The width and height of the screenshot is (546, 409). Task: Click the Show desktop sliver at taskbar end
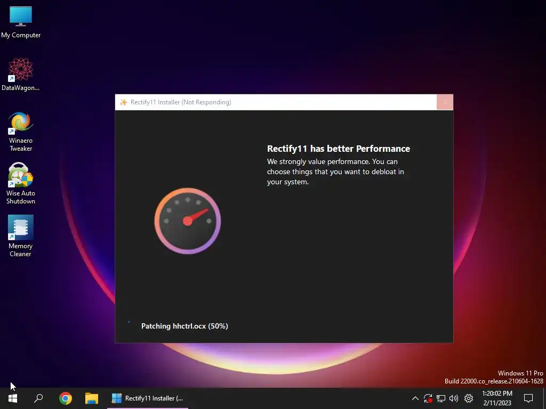point(544,398)
